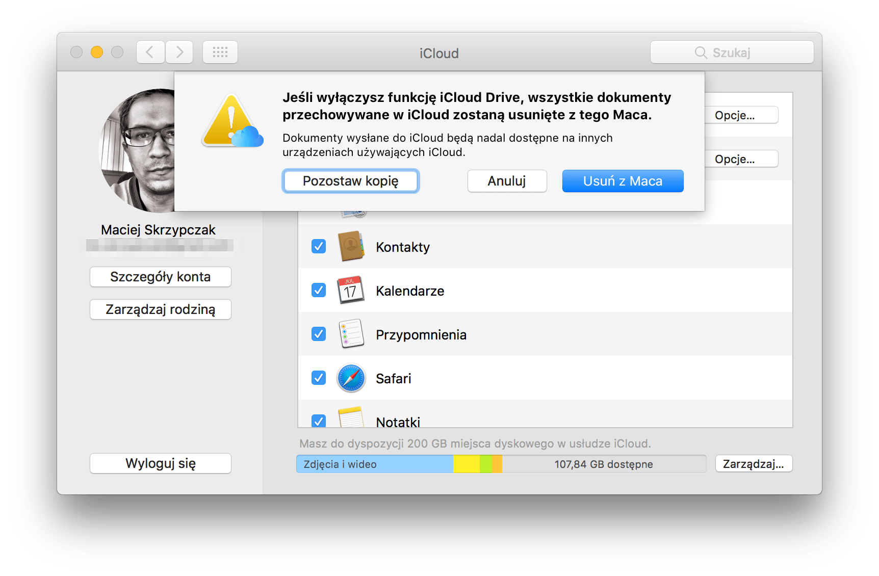This screenshot has width=879, height=576.
Task: Open Zarządzaj... storage management
Action: (754, 464)
